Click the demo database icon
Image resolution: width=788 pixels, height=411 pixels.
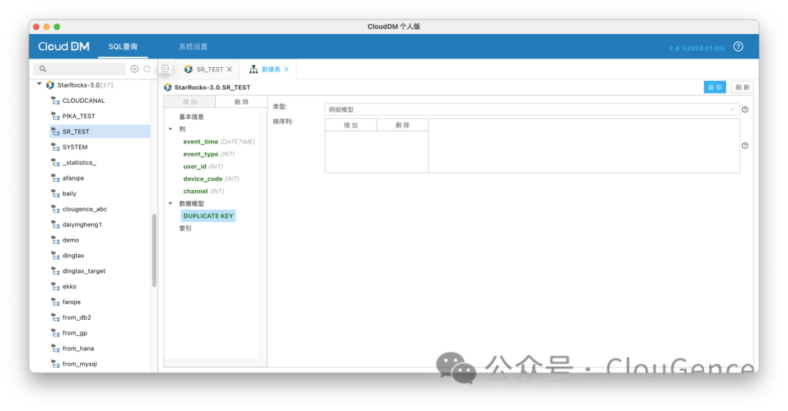pos(55,240)
